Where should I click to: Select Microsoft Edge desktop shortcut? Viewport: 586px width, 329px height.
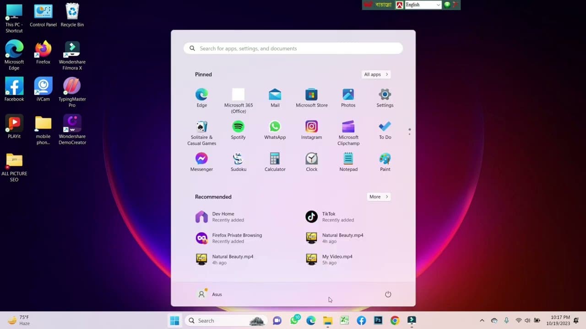click(14, 55)
